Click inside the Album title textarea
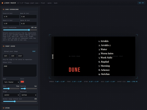Screen dimensions: 147x110 pyautogui.click(x=20, y=71)
